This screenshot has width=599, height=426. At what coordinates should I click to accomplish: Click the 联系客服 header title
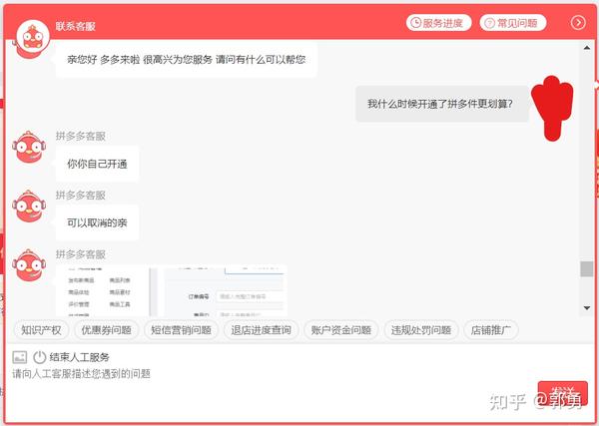75,26
